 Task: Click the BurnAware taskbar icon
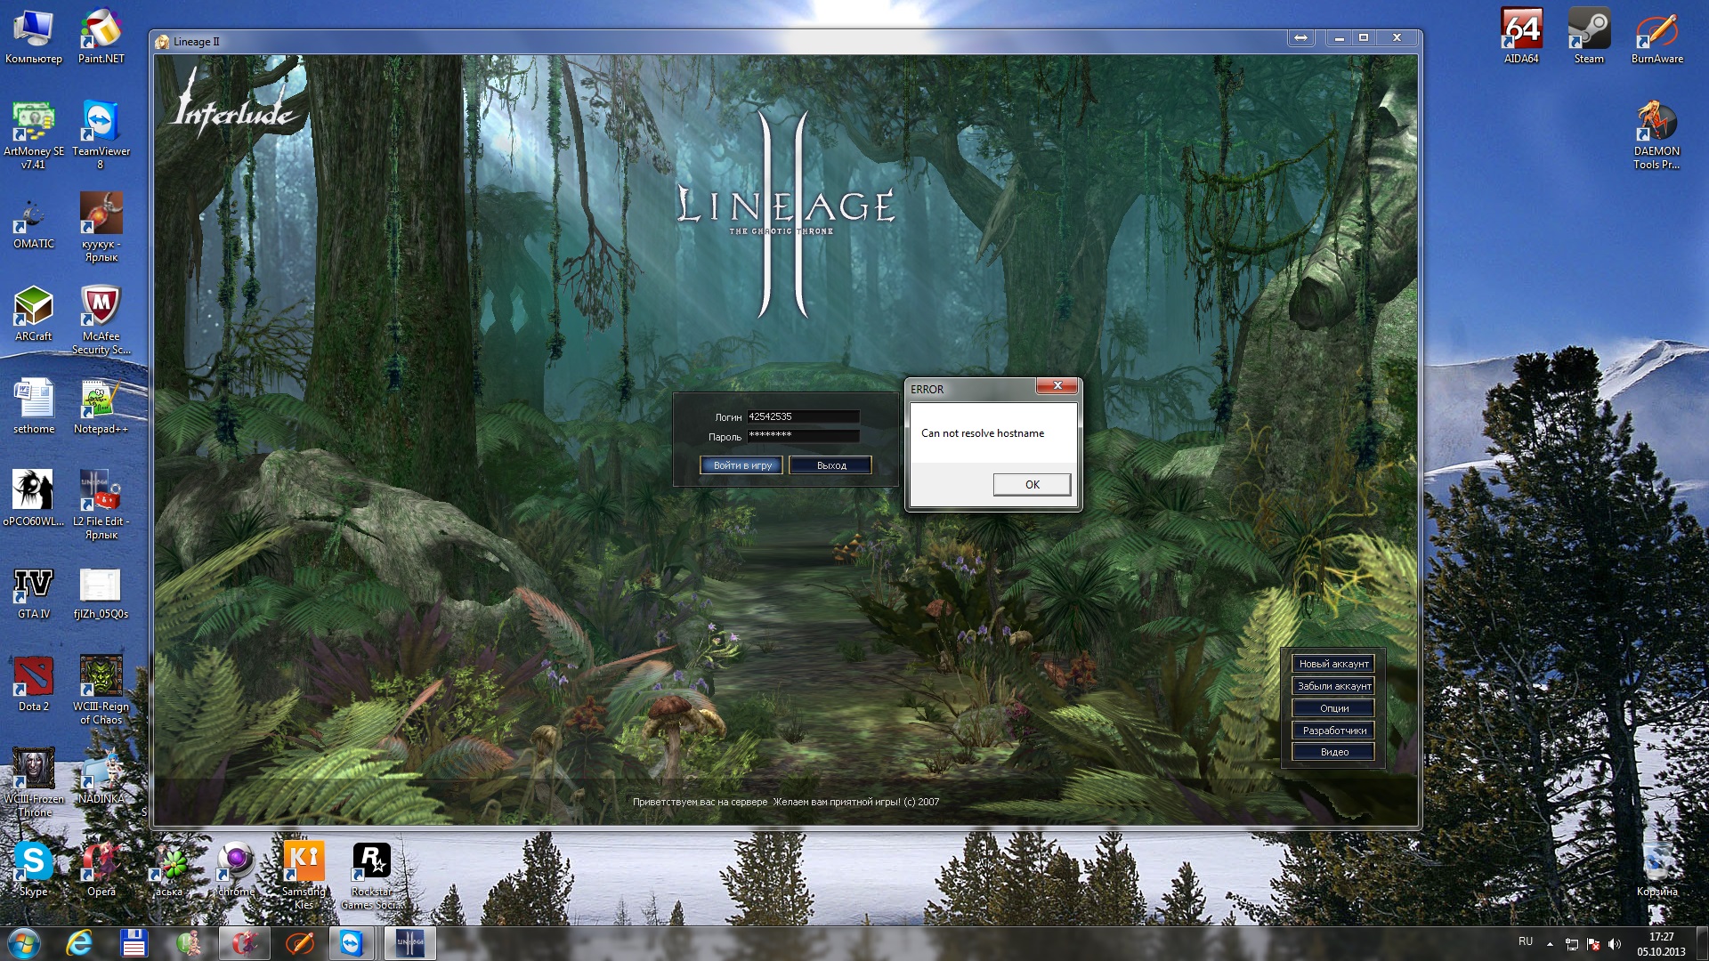pyautogui.click(x=299, y=943)
